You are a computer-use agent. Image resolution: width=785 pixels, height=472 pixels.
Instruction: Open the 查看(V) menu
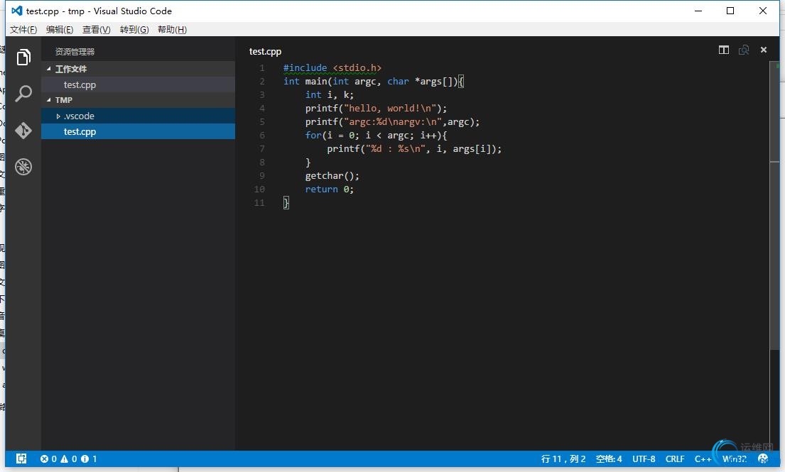click(x=96, y=30)
